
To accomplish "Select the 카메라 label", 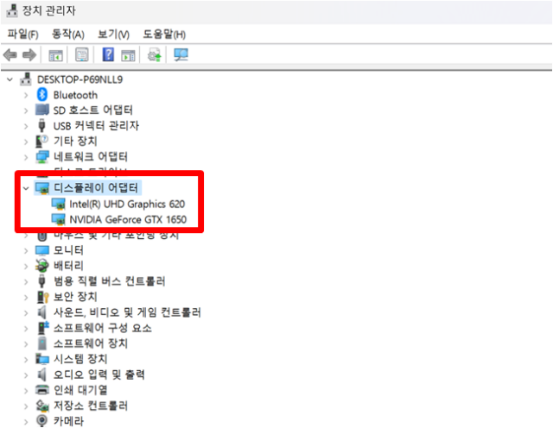I will pos(68,421).
